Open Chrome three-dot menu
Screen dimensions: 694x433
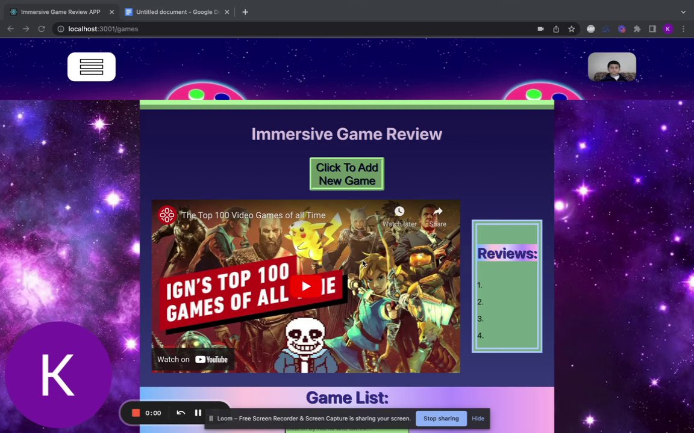tap(683, 29)
